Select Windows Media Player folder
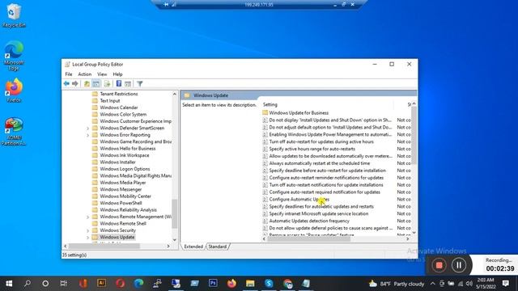The width and height of the screenshot is (518, 291). tap(122, 183)
